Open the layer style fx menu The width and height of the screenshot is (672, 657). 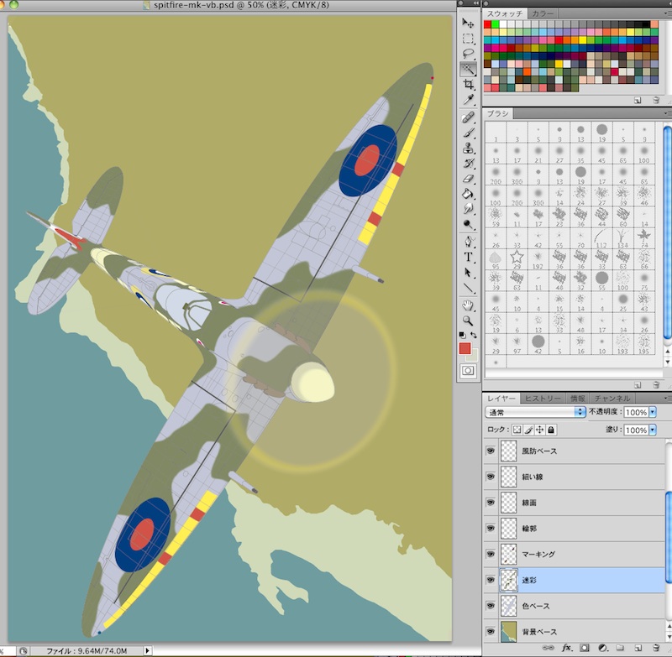tap(566, 648)
